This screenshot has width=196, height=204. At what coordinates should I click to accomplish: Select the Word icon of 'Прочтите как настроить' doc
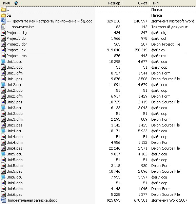[x=3, y=21]
